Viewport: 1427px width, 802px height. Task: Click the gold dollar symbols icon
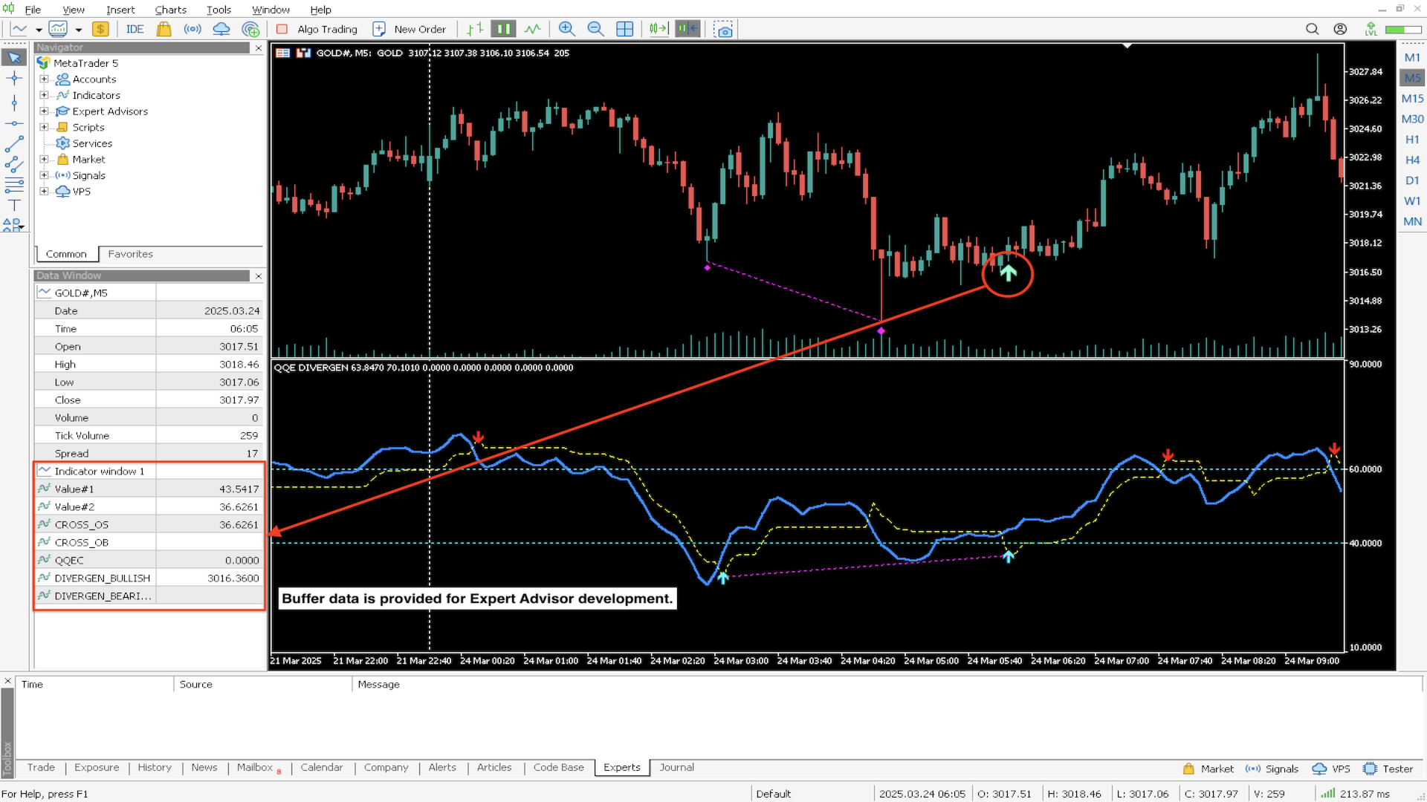tap(100, 29)
